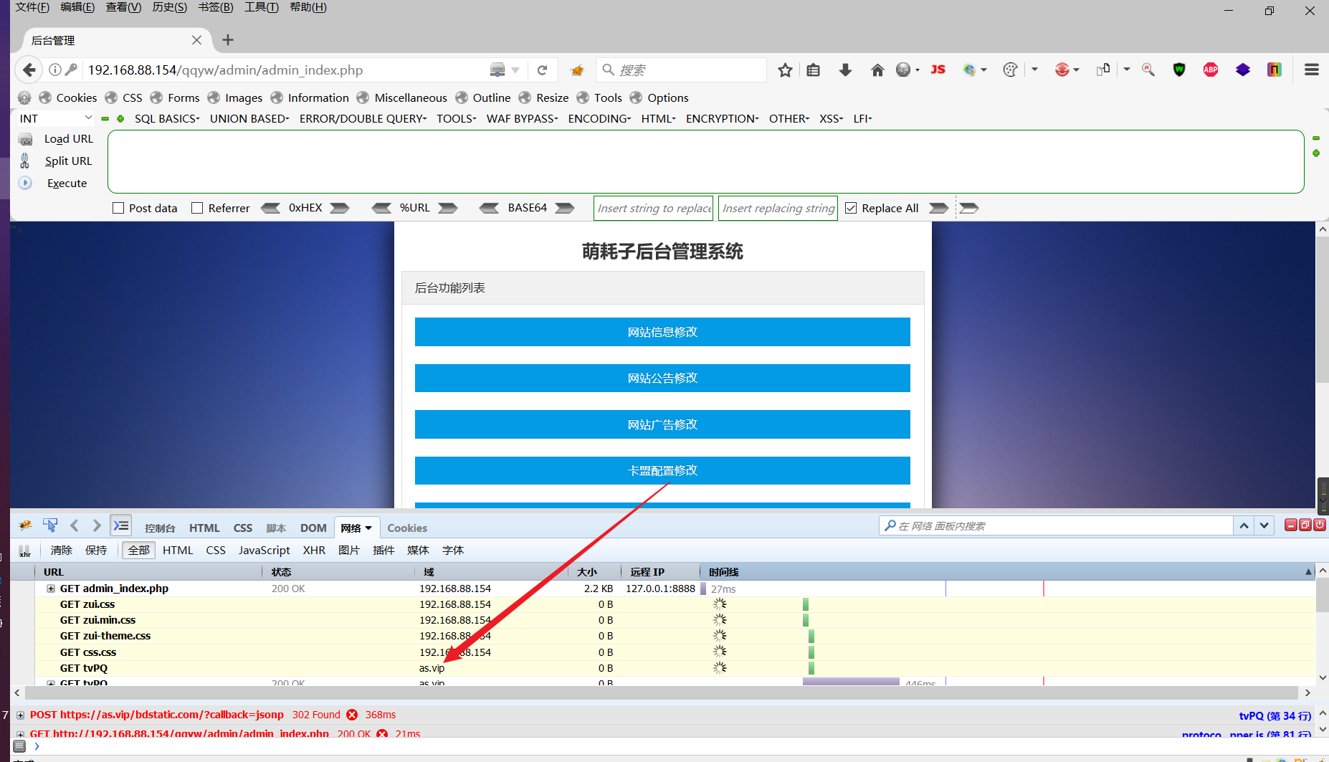The width and height of the screenshot is (1329, 762).
Task: Open the Firefox hamburger menu
Action: (x=1312, y=70)
